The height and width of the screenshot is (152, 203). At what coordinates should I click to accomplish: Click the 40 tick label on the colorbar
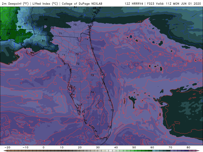(116, 147)
